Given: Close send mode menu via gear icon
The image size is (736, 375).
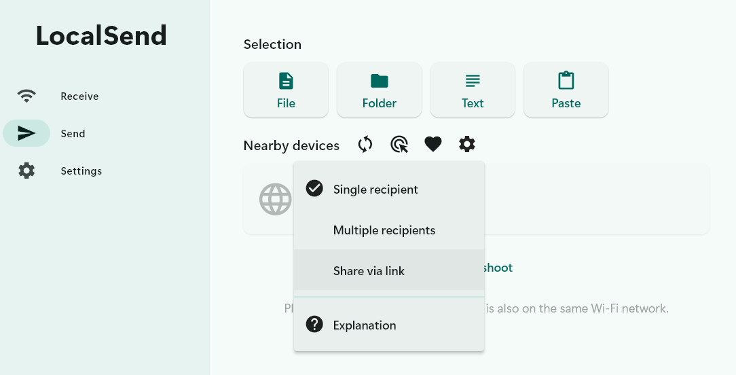Looking at the screenshot, I should 467,144.
